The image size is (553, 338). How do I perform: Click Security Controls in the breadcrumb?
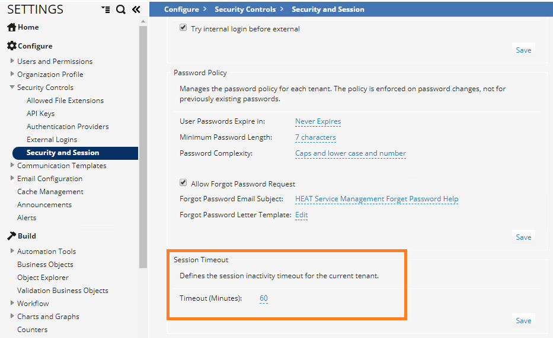245,9
